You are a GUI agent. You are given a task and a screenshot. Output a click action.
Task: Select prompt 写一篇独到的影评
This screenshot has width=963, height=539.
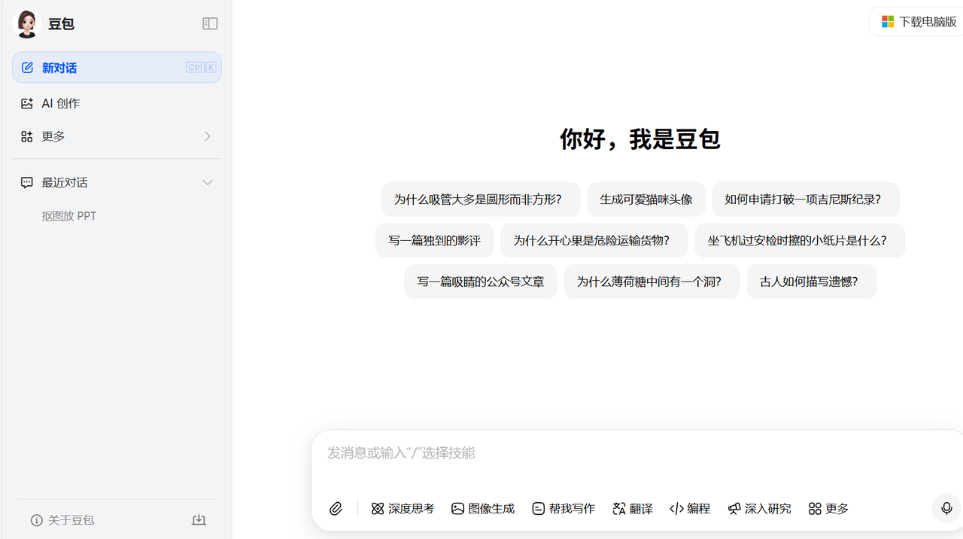[434, 241]
